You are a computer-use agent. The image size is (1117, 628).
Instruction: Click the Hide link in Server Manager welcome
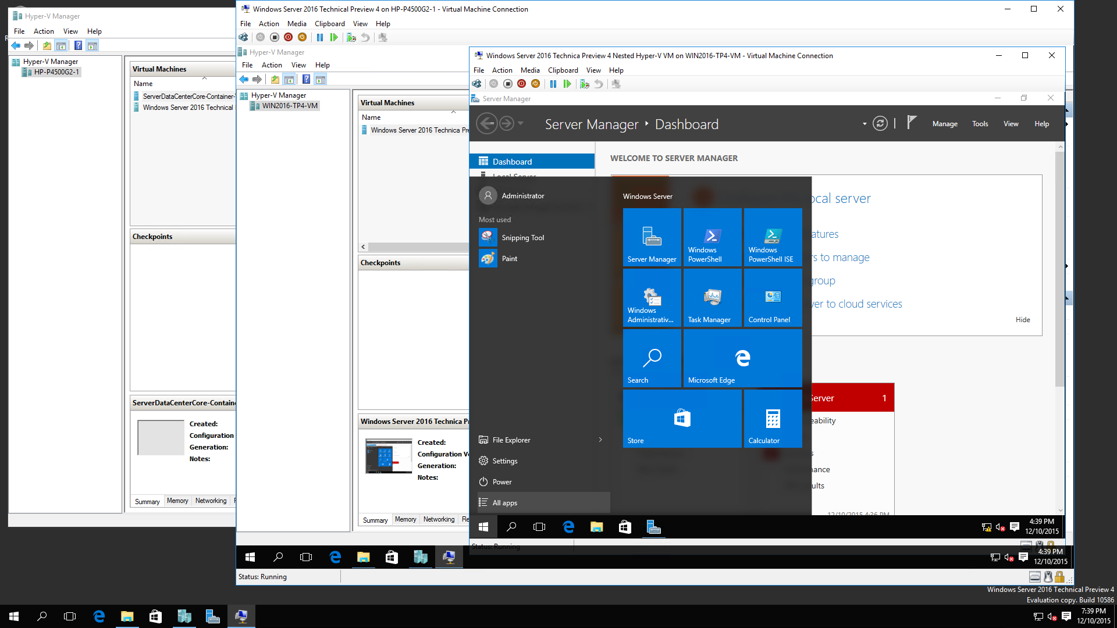tap(1023, 319)
